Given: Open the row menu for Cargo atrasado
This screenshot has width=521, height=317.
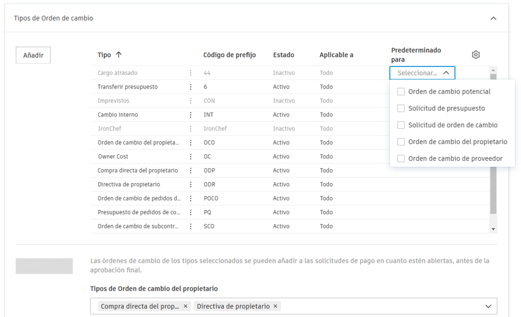Looking at the screenshot, I should click(x=190, y=73).
